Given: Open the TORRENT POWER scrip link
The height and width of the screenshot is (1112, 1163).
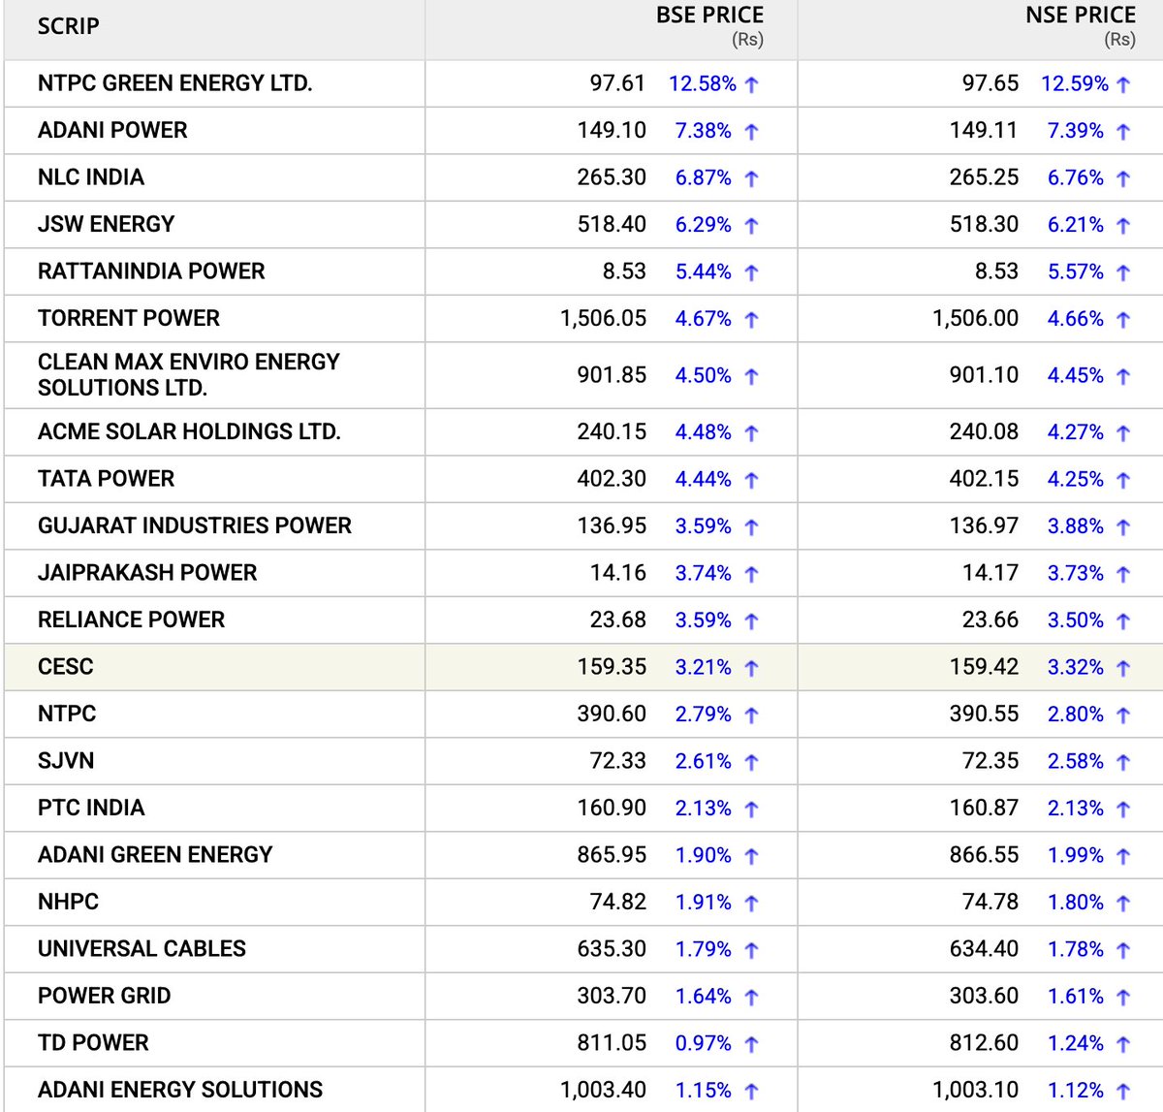Looking at the screenshot, I should 129,318.
